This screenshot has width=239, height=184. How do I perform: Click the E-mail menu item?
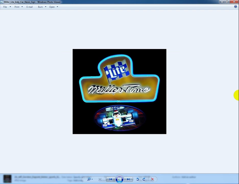click(x=30, y=7)
